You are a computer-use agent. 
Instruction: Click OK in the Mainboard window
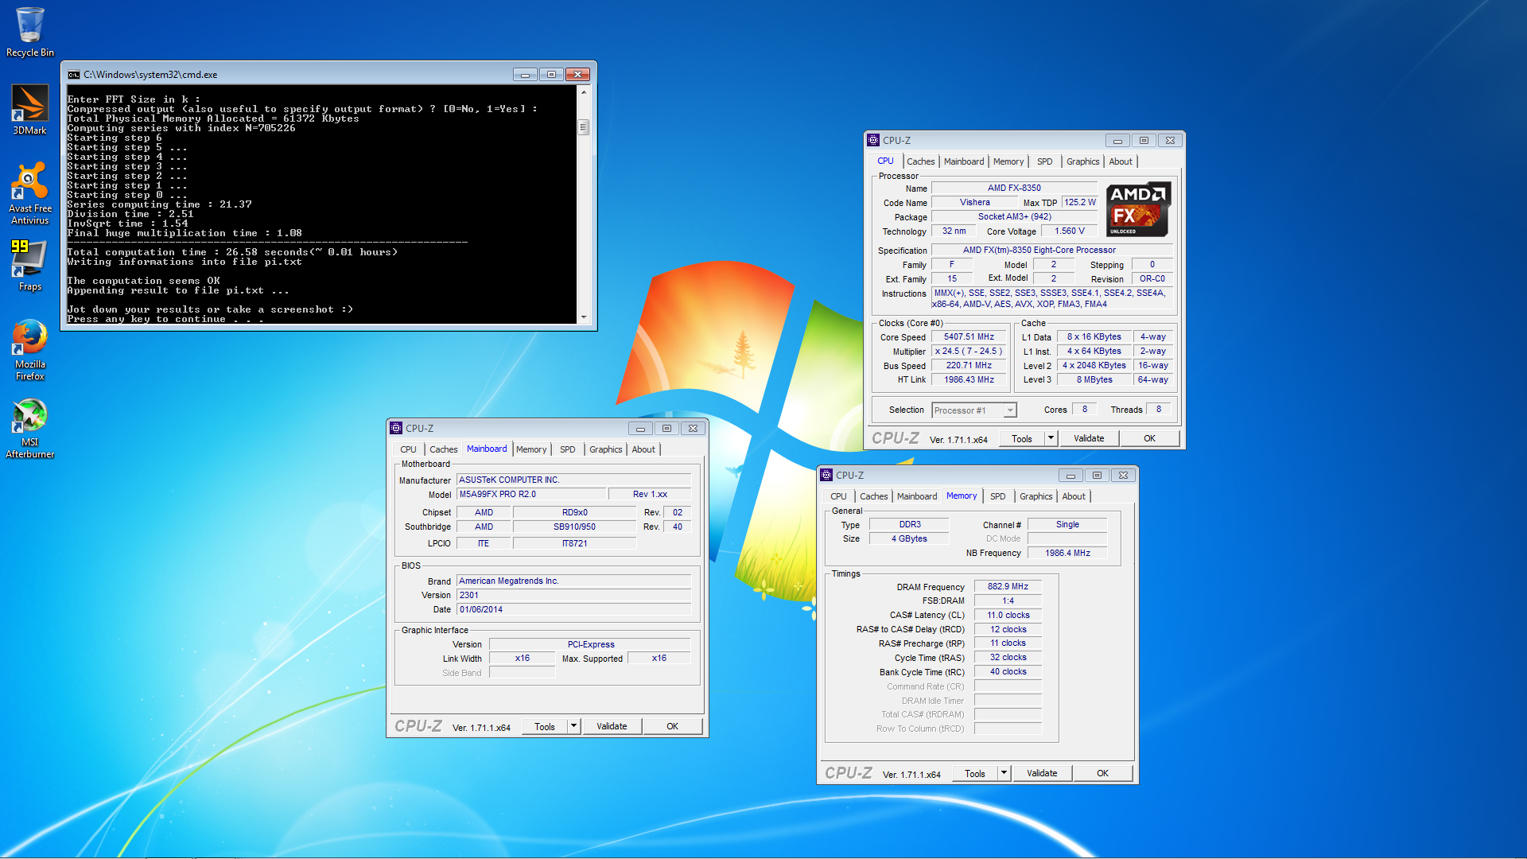point(672,726)
